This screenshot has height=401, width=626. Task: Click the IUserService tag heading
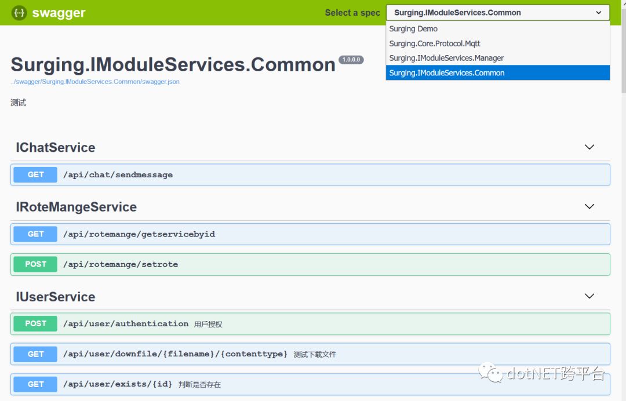point(56,297)
